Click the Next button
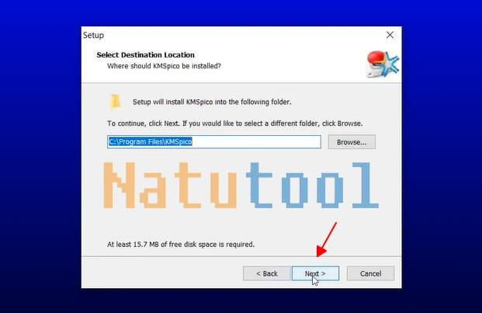This screenshot has height=313, width=482. pyautogui.click(x=315, y=273)
